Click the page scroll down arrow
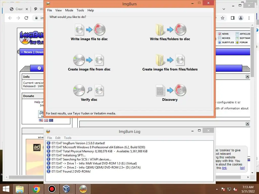Screen dimensions: 259x194 pos(252,173)
